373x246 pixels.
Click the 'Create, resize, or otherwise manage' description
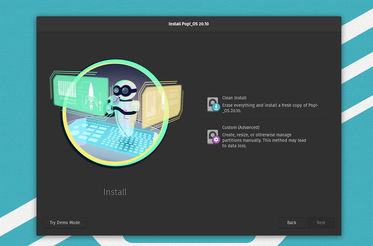click(264, 140)
